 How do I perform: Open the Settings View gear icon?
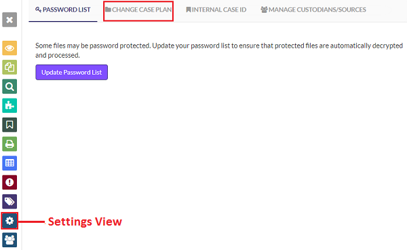pyautogui.click(x=9, y=221)
